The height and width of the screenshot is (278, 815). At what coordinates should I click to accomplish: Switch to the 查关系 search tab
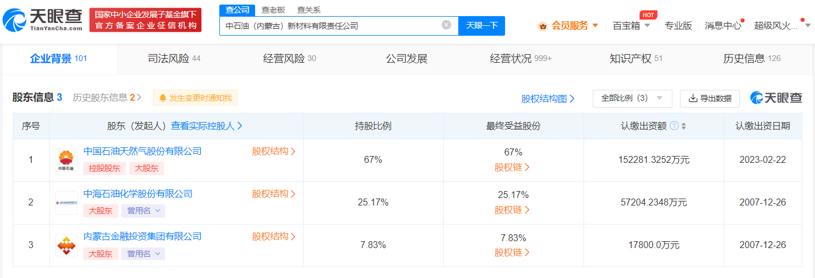click(309, 10)
